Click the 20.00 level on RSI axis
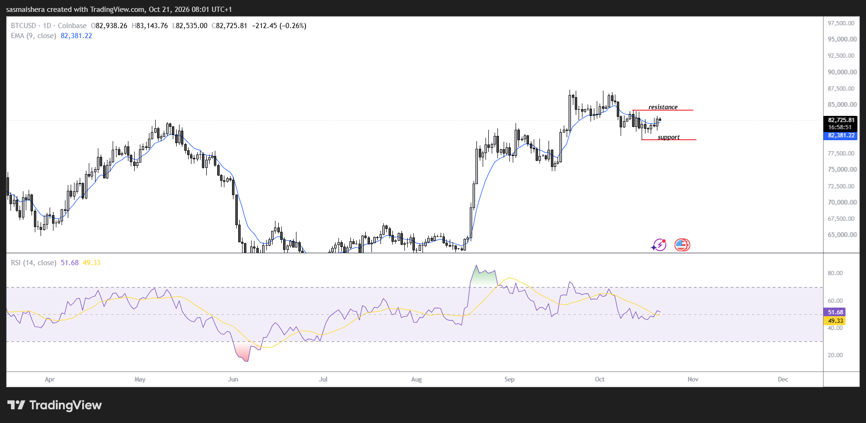The width and height of the screenshot is (866, 423). click(x=835, y=355)
